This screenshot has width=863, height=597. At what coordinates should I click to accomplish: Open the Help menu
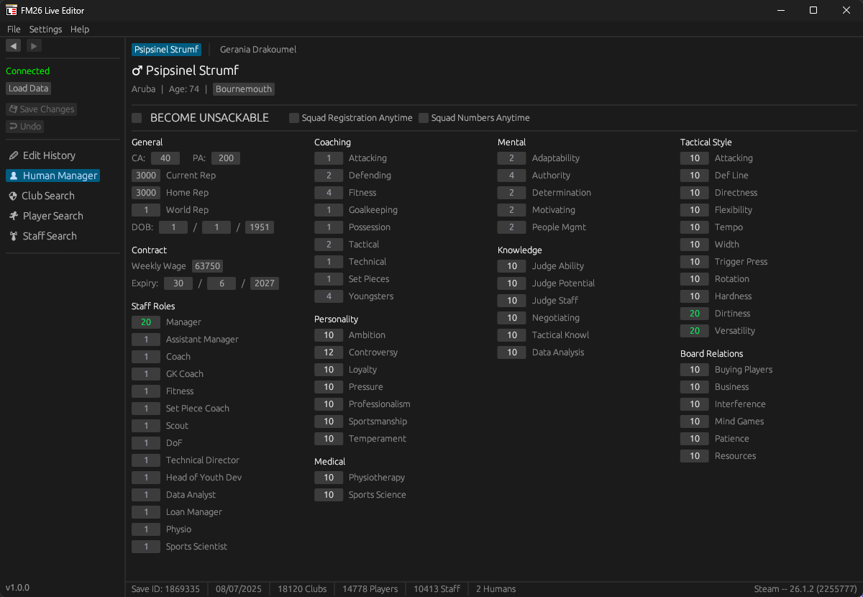pyautogui.click(x=80, y=29)
